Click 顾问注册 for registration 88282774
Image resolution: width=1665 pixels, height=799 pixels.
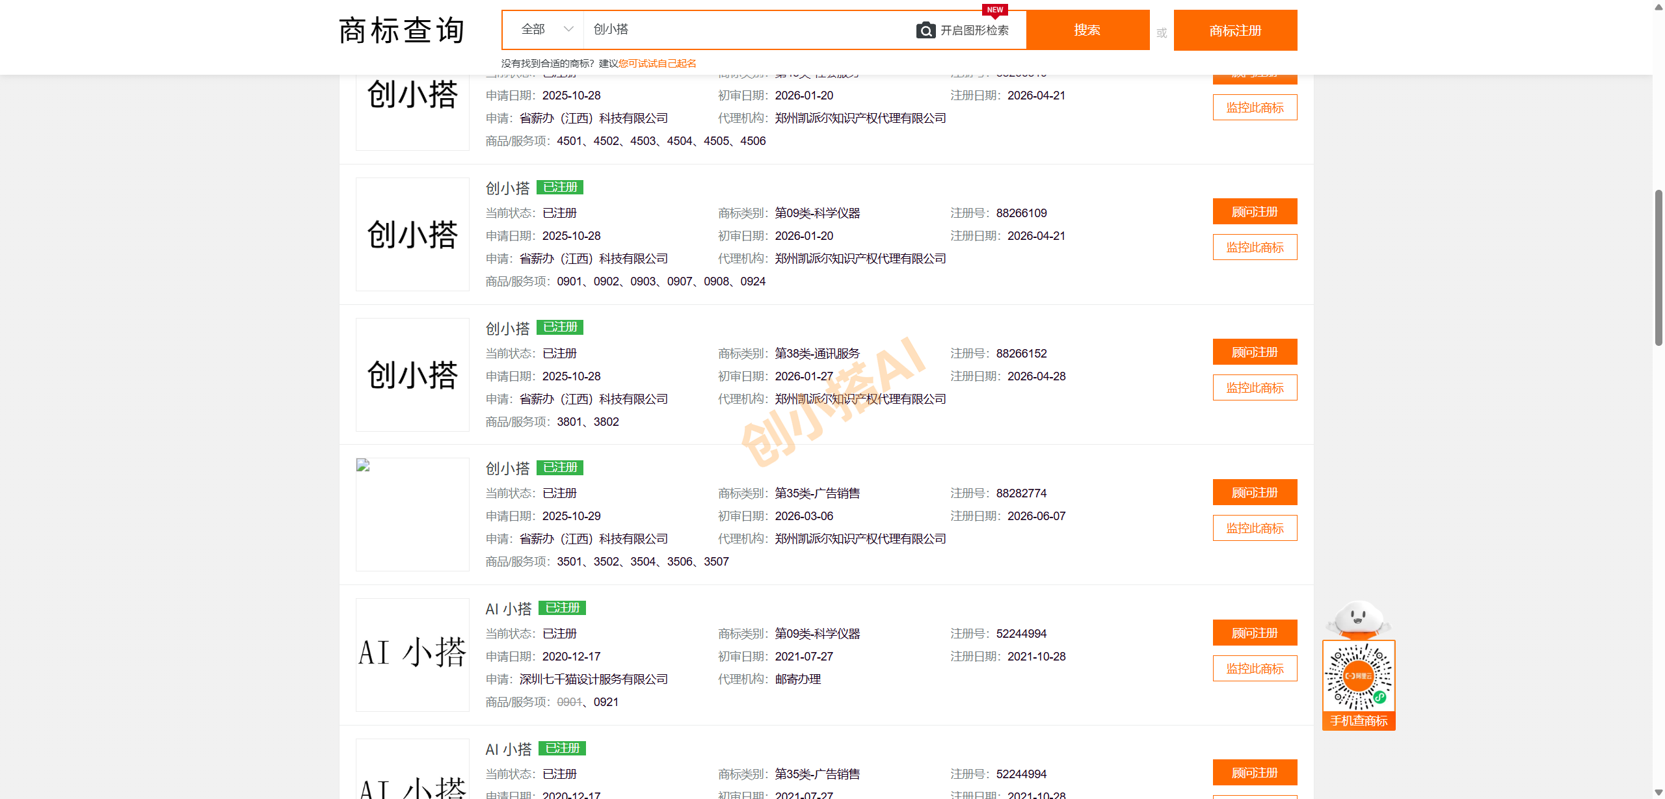click(x=1255, y=492)
